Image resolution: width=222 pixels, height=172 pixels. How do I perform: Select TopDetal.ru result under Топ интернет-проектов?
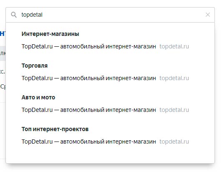pyautogui.click(x=89, y=142)
